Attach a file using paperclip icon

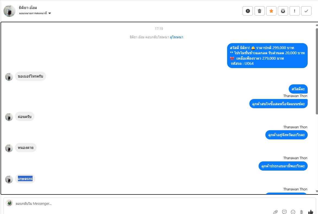[275, 212]
